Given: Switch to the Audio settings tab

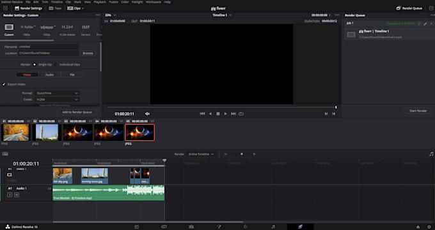Looking at the screenshot, I should [49, 75].
